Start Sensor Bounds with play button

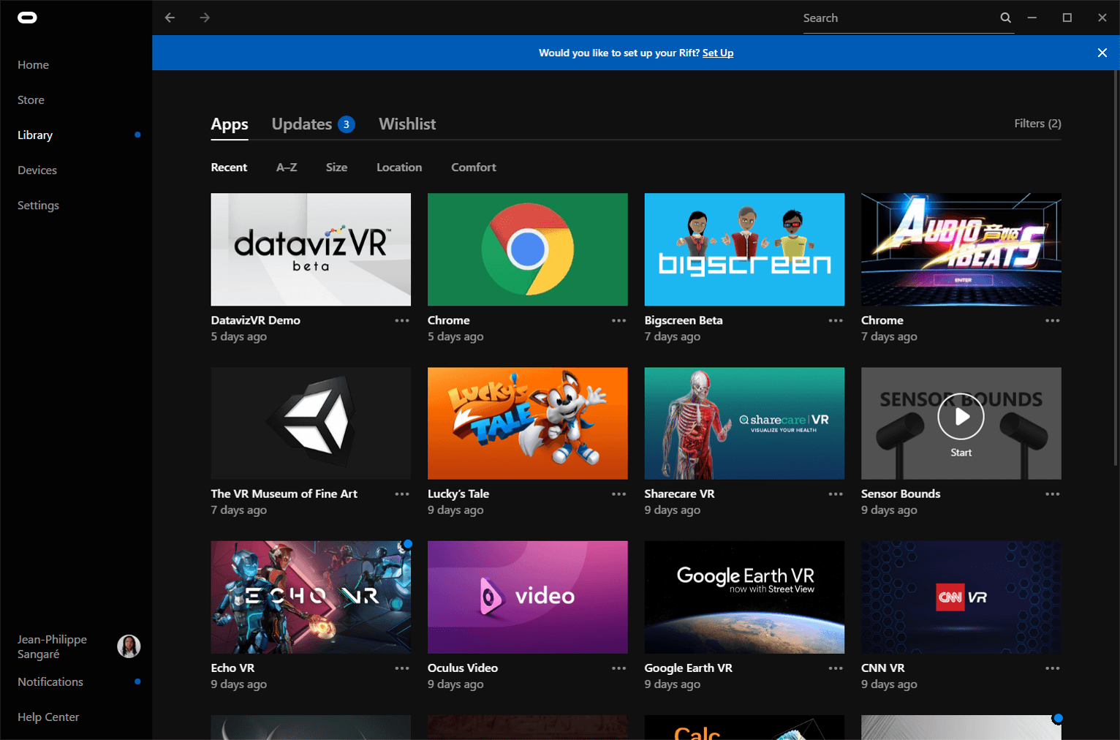click(x=961, y=417)
